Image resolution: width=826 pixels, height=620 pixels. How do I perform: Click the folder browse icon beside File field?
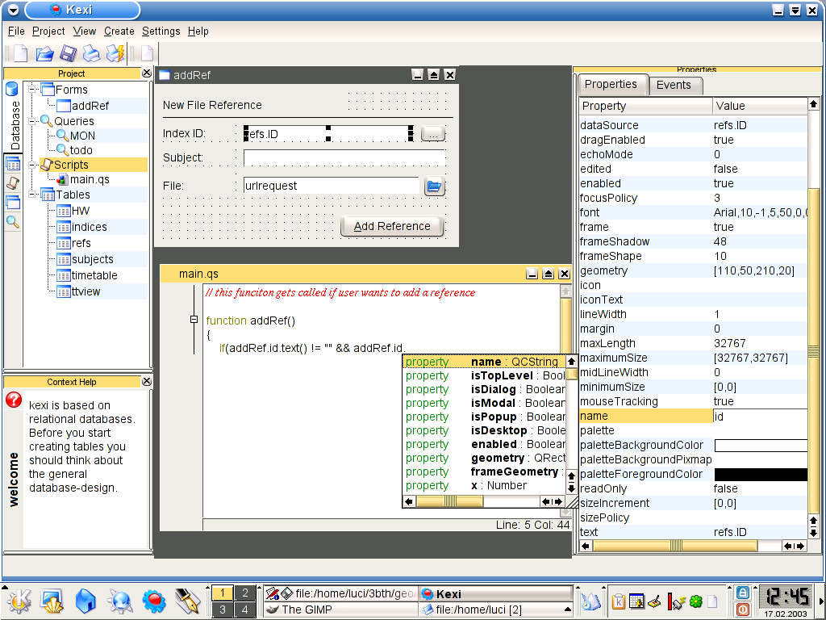point(434,186)
